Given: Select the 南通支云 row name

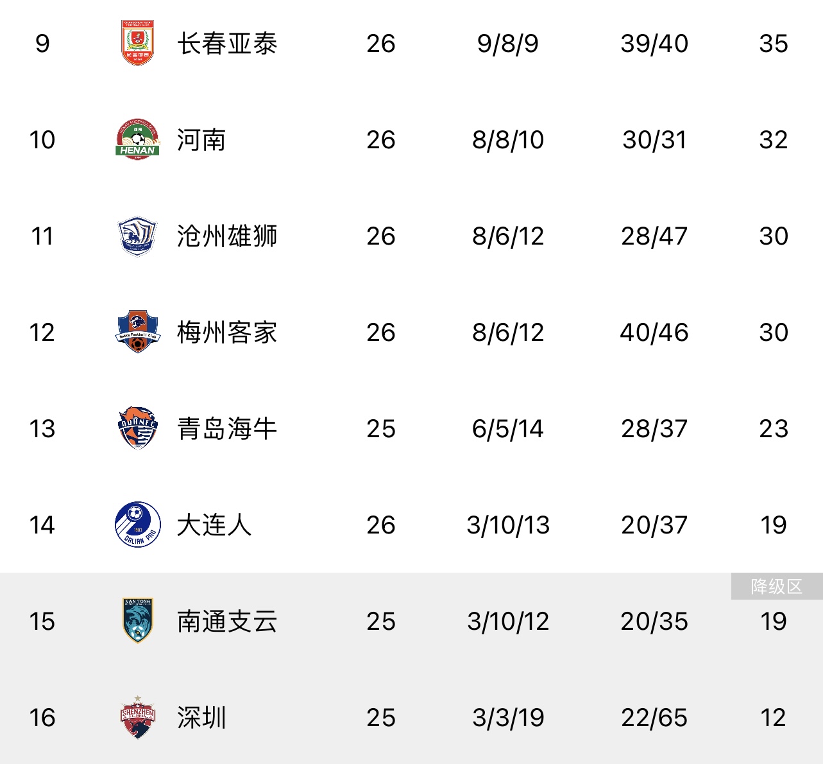Looking at the screenshot, I should [x=227, y=621].
